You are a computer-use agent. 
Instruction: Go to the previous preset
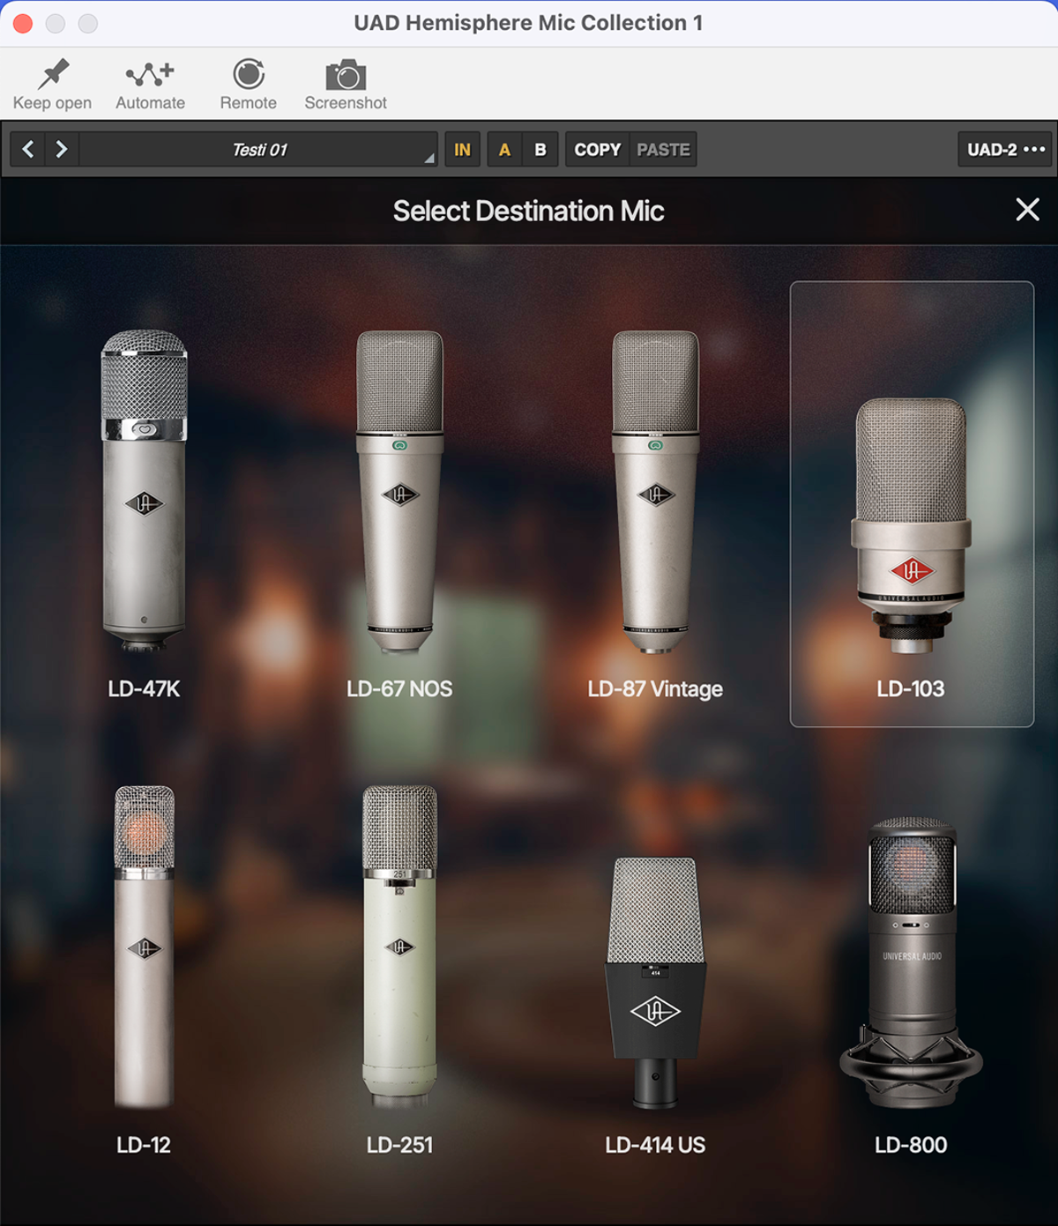click(x=28, y=149)
